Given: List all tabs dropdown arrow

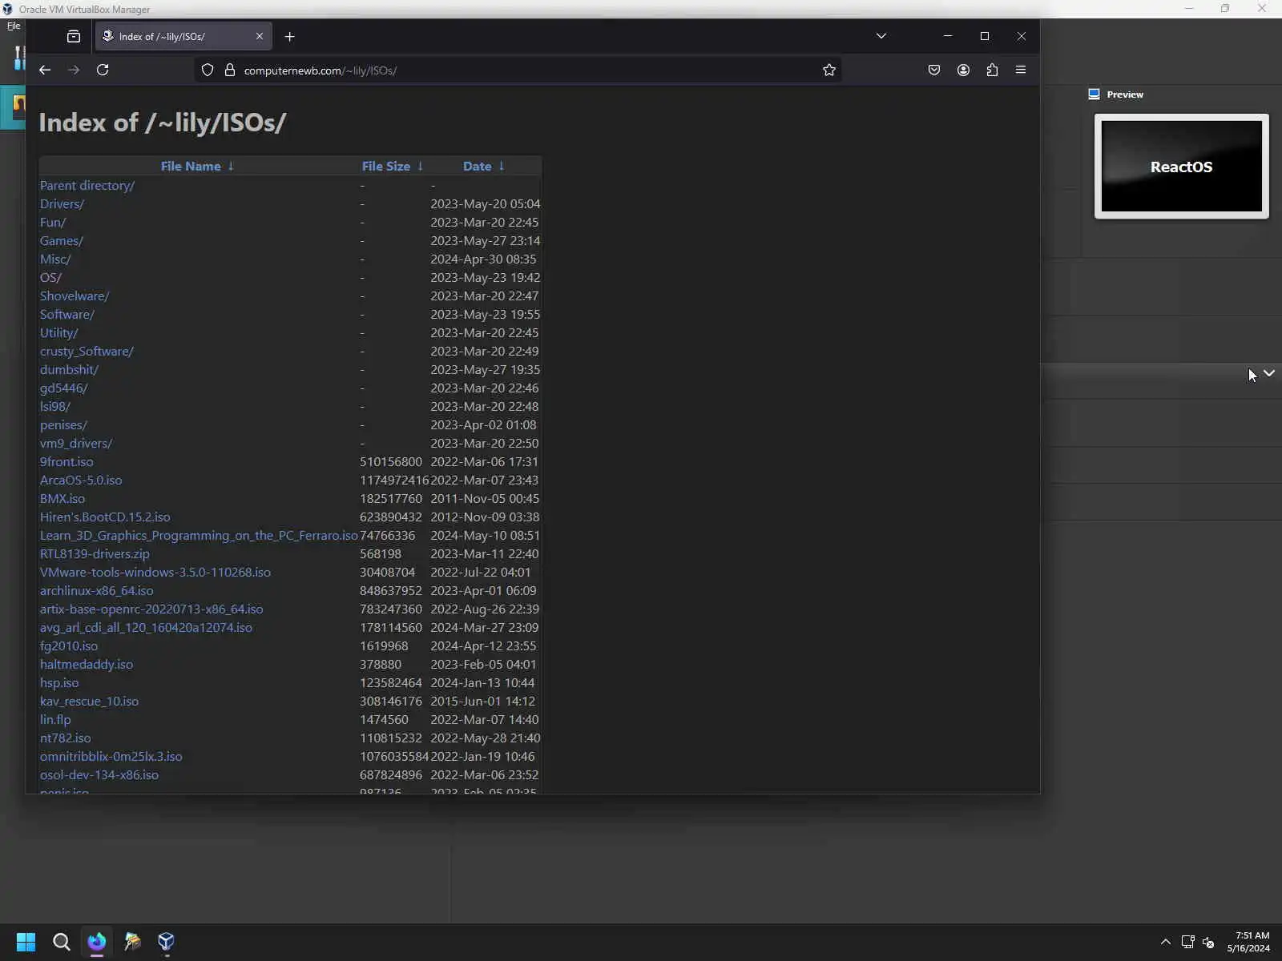Looking at the screenshot, I should pyautogui.click(x=881, y=37).
